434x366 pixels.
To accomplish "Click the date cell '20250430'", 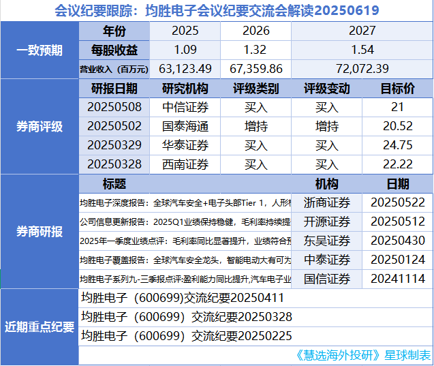I will pyautogui.click(x=397, y=241).
